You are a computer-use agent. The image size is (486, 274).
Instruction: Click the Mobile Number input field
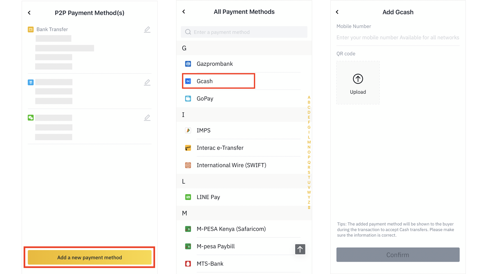point(398,37)
